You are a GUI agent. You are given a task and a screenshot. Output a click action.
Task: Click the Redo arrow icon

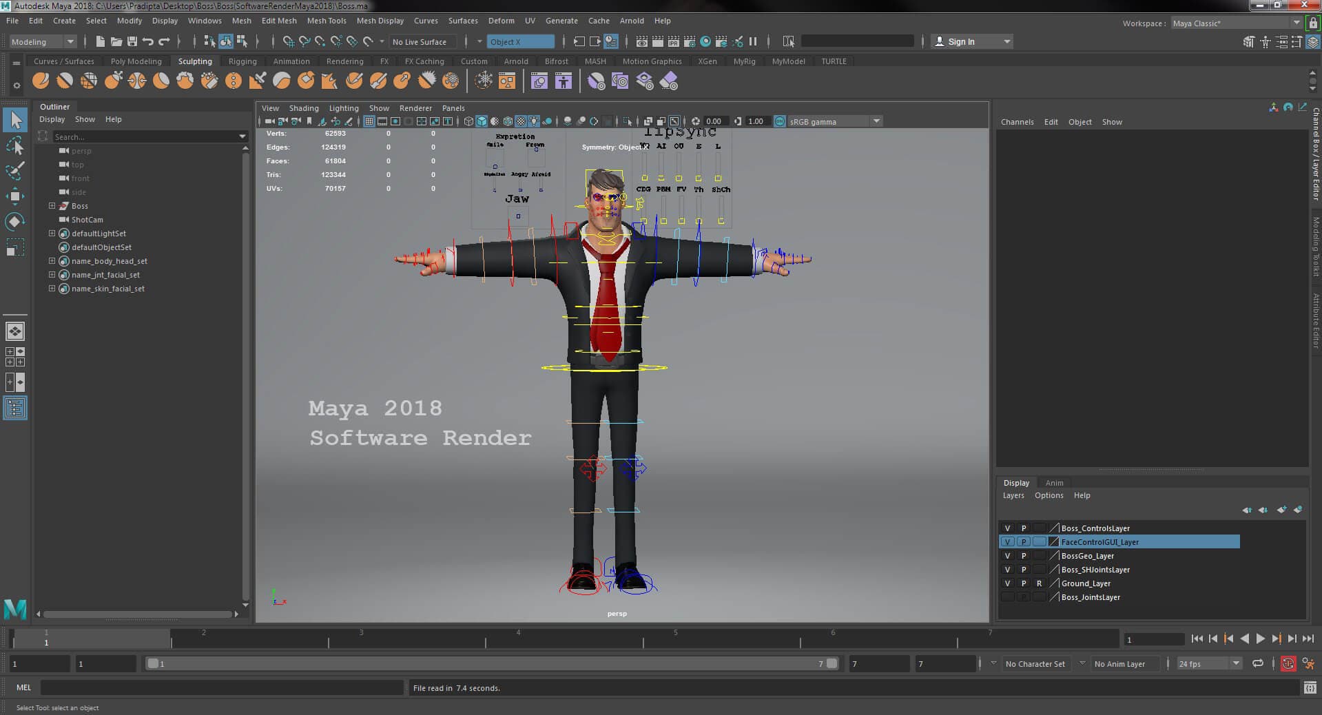164,41
